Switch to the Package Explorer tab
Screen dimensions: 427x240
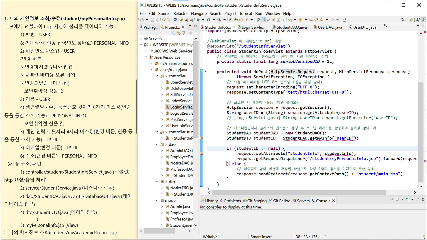pos(148,27)
